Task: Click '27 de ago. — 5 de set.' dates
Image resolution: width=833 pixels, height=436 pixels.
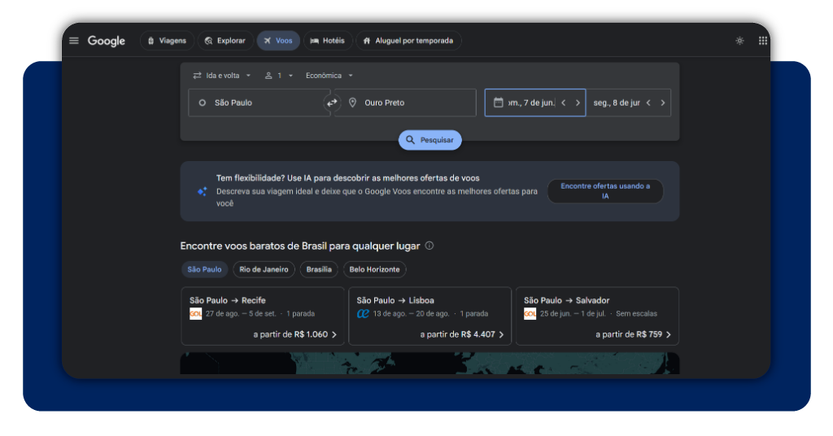Action: coord(241,314)
